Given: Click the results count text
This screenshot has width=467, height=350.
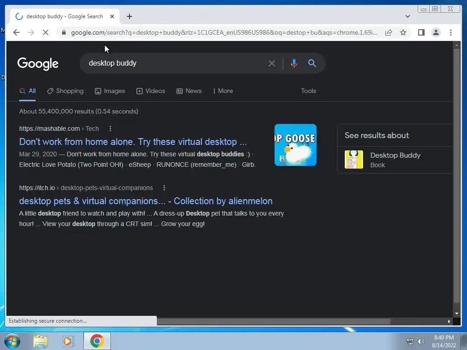Looking at the screenshot, I should pyautogui.click(x=78, y=111).
